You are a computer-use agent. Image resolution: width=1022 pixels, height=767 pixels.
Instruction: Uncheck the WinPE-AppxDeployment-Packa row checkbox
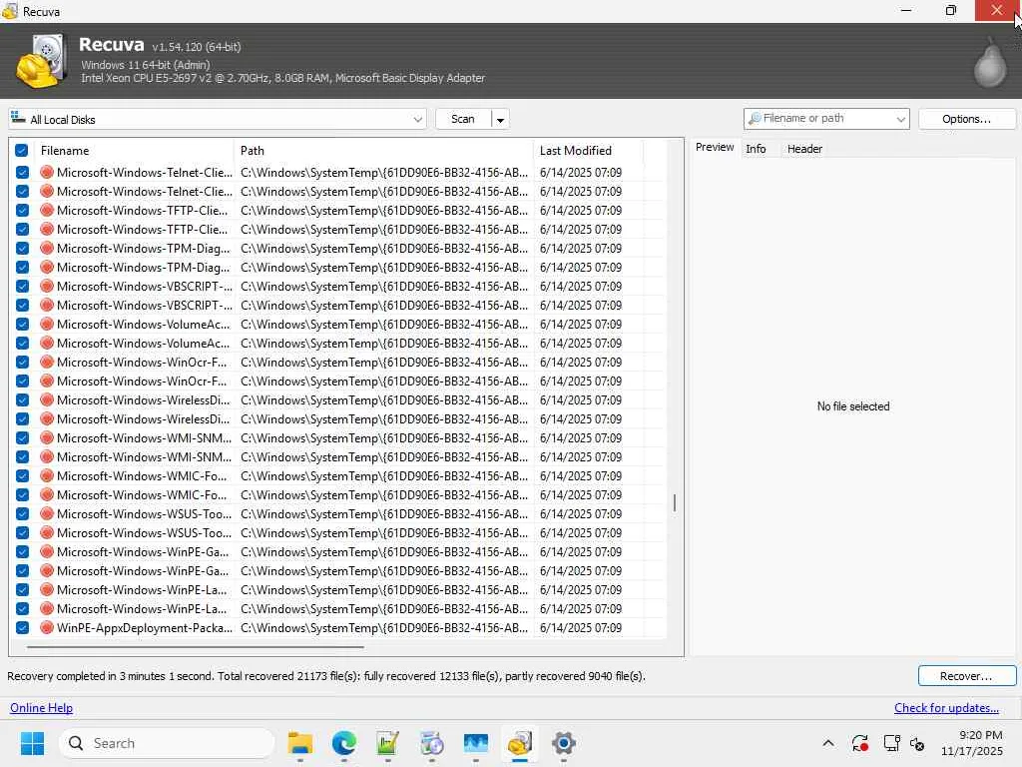click(x=22, y=627)
